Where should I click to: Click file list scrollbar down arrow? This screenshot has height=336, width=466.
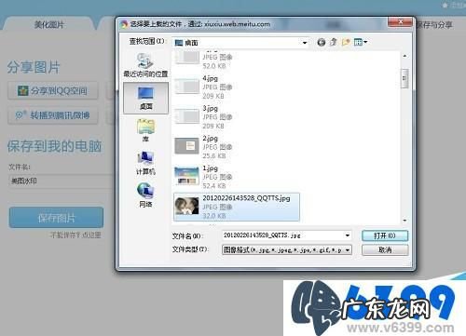coord(404,221)
